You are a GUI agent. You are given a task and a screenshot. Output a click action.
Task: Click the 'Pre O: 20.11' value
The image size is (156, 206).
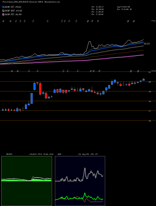(97, 7)
